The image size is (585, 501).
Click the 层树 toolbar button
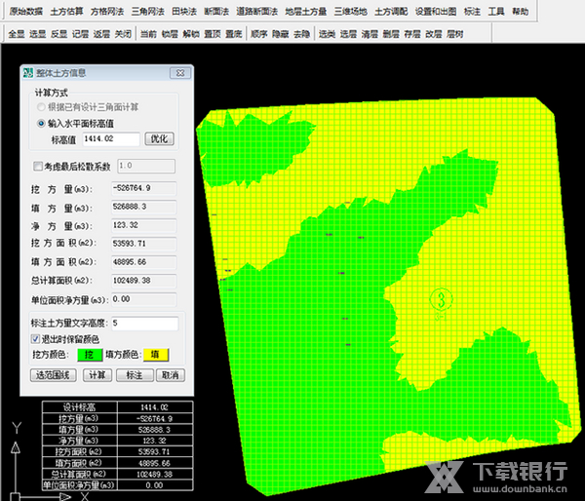(x=455, y=33)
